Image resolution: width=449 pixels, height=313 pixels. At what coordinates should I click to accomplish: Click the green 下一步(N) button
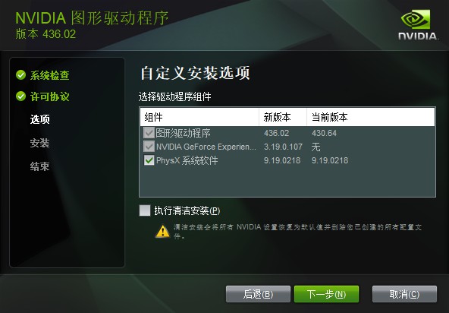pos(326,294)
